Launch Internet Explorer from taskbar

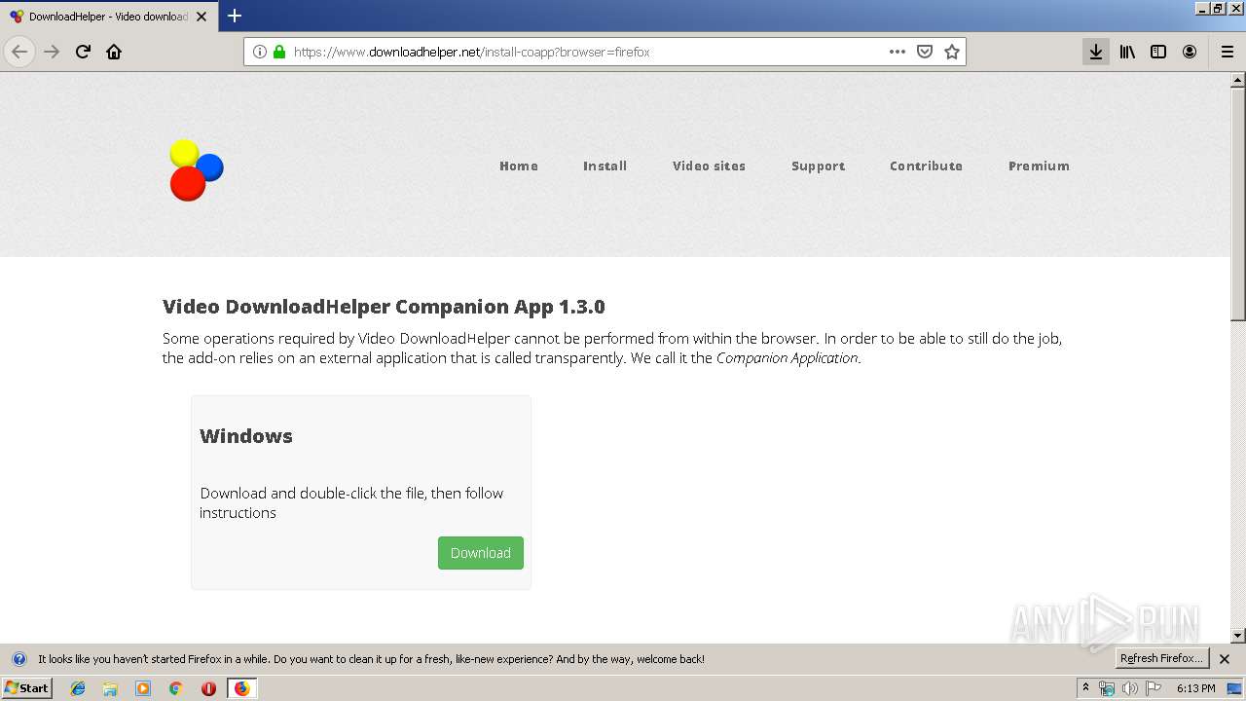[78, 688]
